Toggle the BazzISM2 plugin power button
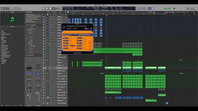The width and height of the screenshot is (198, 111). tap(64, 27)
